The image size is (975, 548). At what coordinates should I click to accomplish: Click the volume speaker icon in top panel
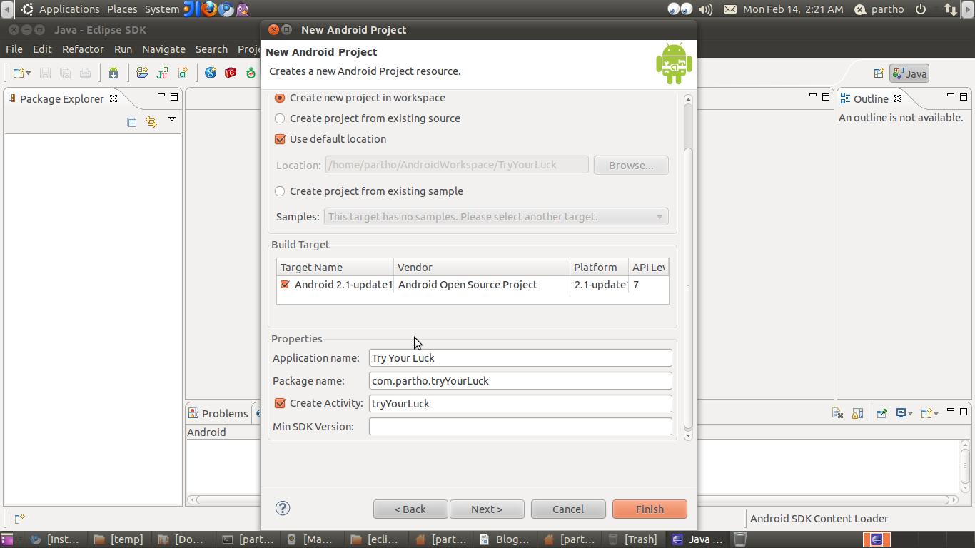point(705,9)
